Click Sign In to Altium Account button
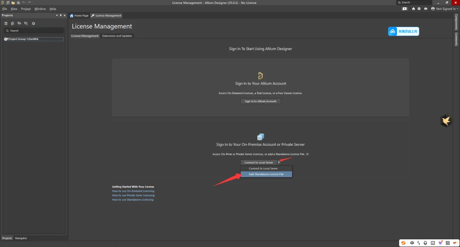 [261, 101]
